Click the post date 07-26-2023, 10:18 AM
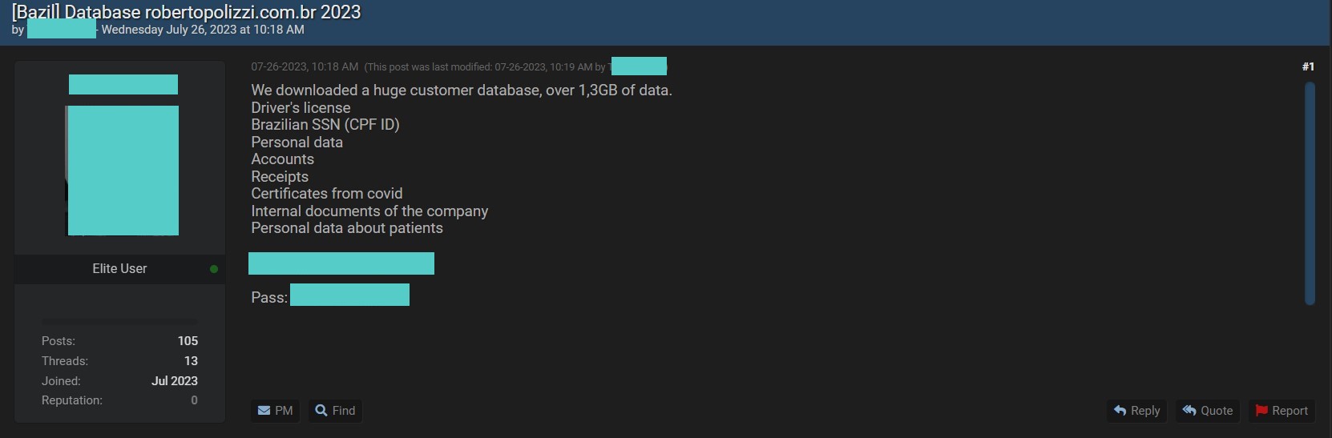This screenshot has height=438, width=1332. tap(305, 66)
